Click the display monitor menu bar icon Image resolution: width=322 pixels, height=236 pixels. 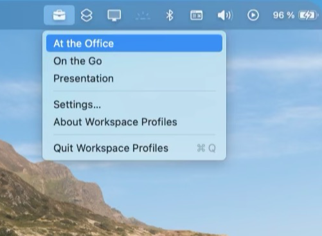pyautogui.click(x=114, y=15)
